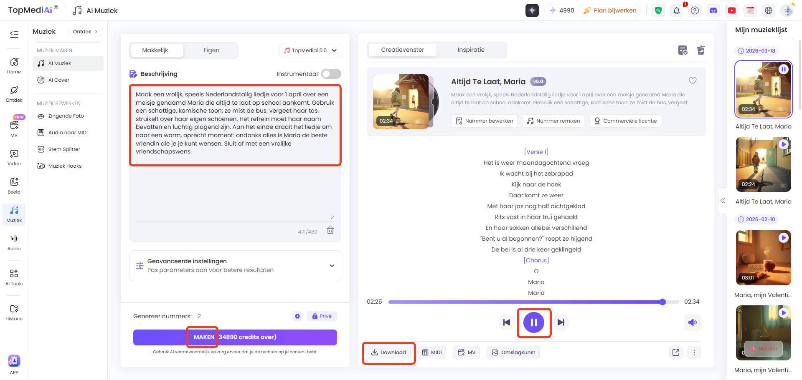Select AI Cover in the sidebar
The image size is (802, 380).
point(58,80)
